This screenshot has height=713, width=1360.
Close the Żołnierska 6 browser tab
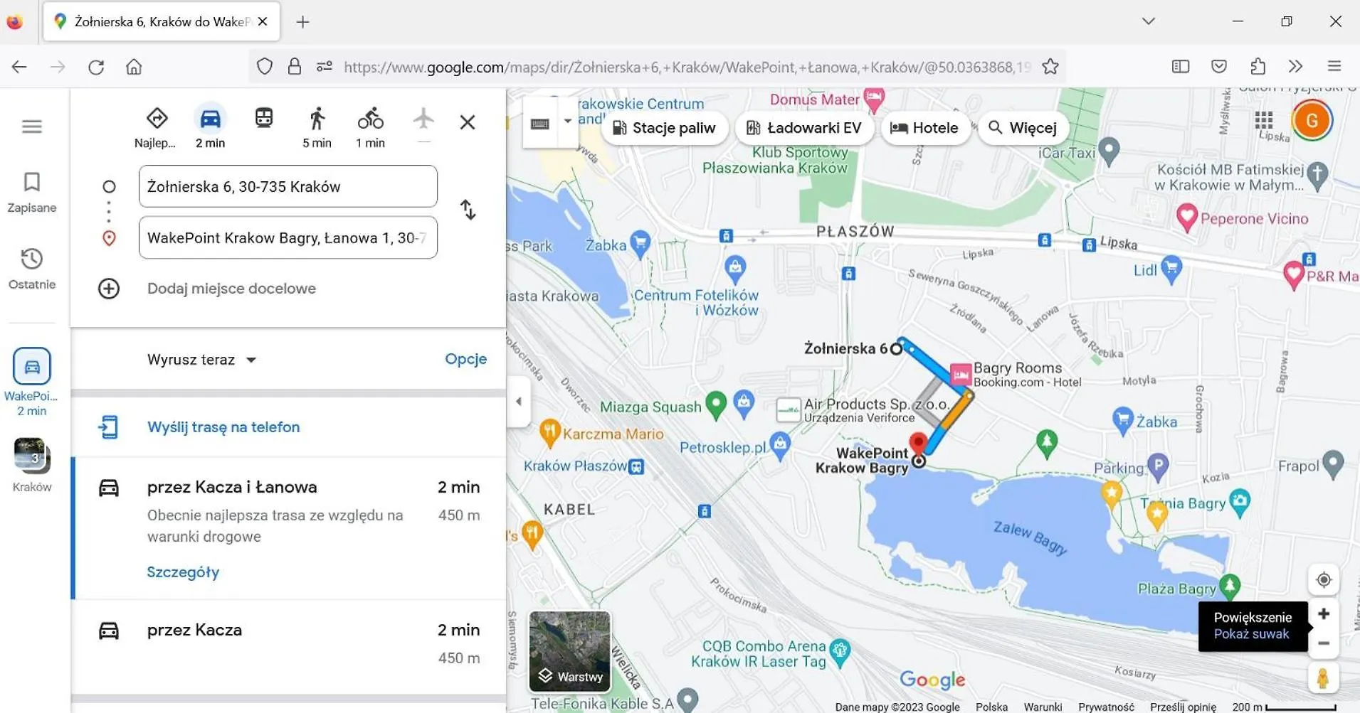(x=263, y=21)
